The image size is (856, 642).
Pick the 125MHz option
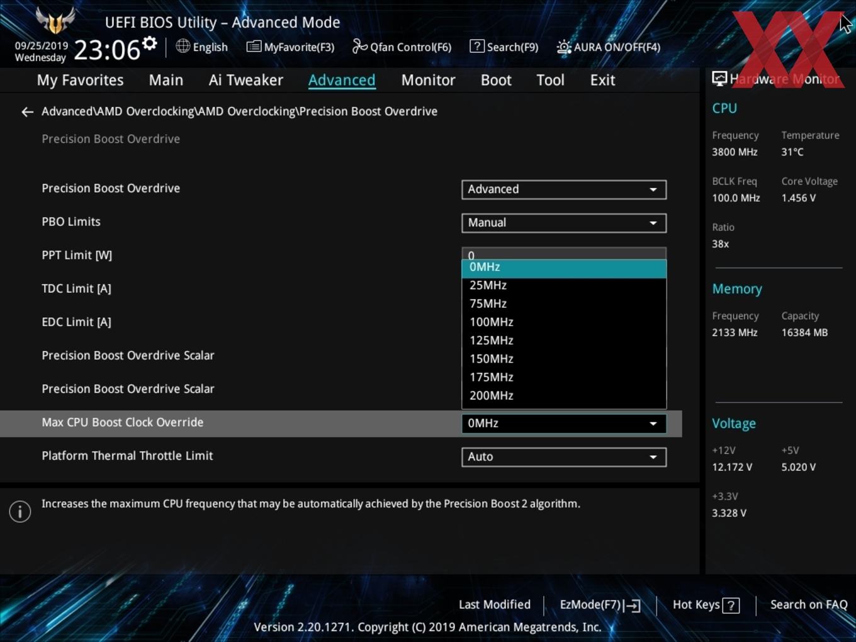(x=564, y=341)
